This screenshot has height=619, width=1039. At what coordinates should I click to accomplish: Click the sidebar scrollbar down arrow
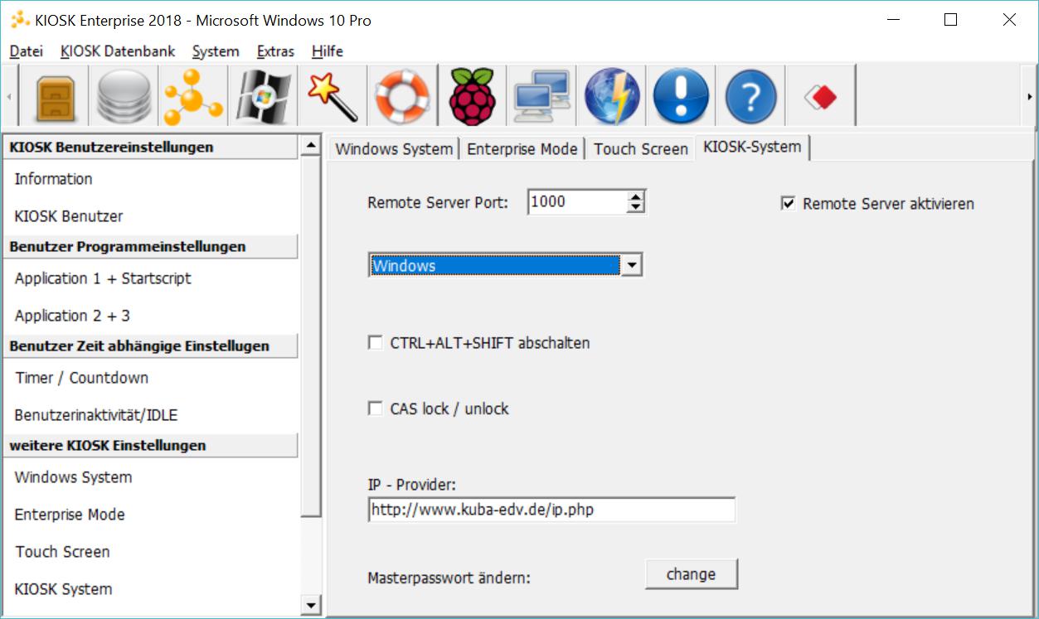311,606
